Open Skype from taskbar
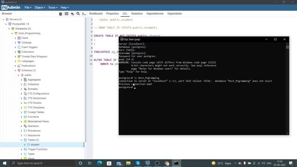The image size is (297, 167). pyautogui.click(x=138, y=163)
